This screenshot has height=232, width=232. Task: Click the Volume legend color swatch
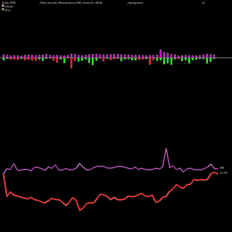click(x=3, y=6)
